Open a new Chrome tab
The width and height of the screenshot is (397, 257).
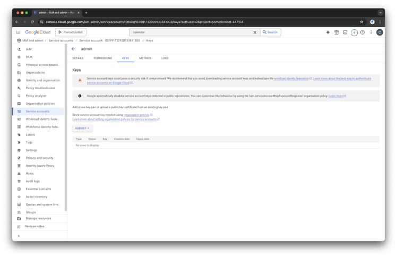(86, 13)
